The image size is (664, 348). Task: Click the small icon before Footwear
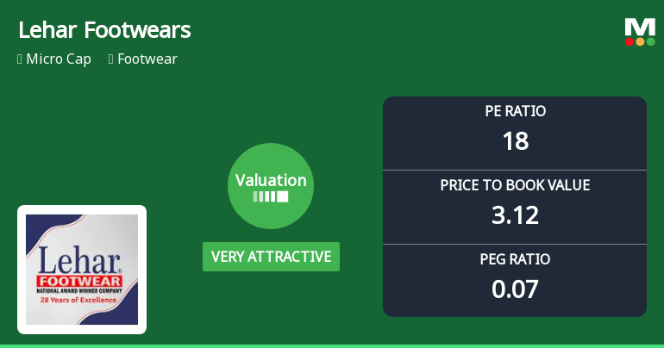click(x=111, y=59)
